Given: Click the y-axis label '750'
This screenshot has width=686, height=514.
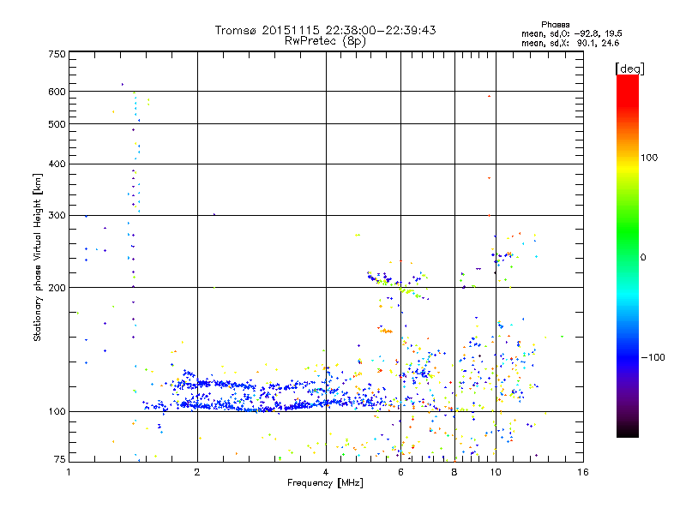Looking at the screenshot, I should 57,54.
